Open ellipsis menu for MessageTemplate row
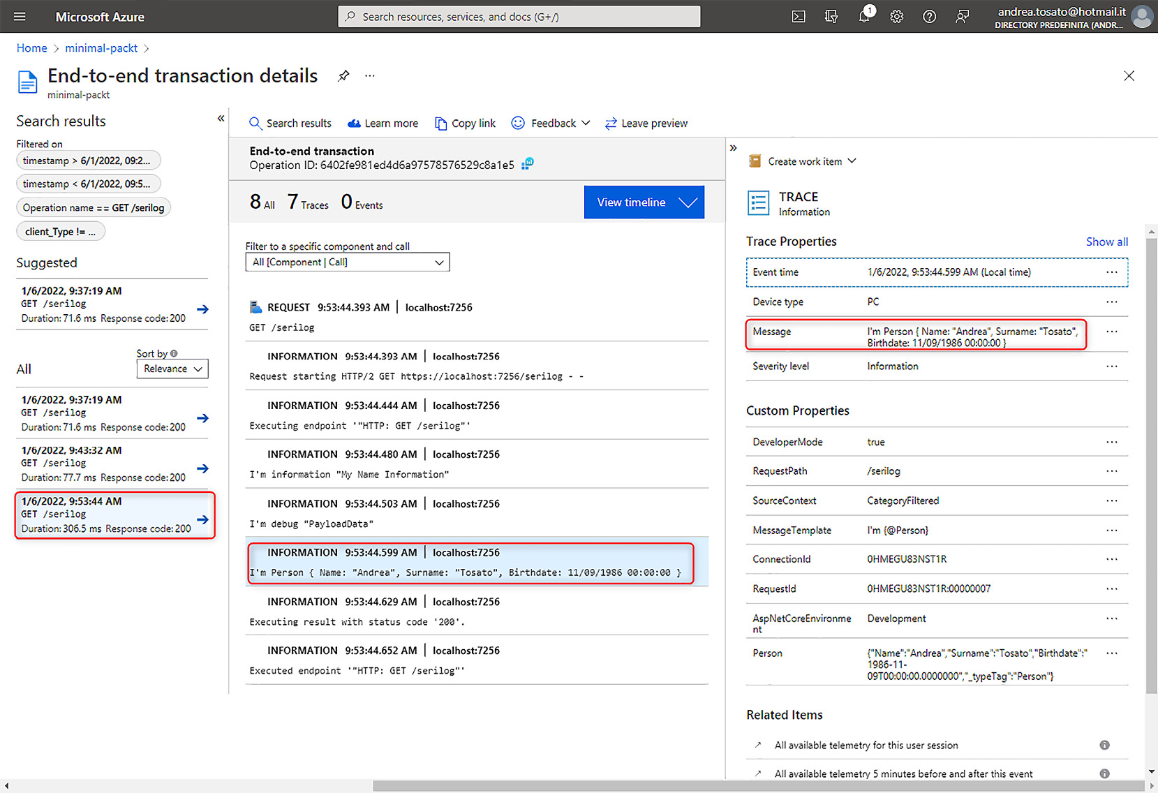Viewport: 1158px width, 793px height. 1112,530
